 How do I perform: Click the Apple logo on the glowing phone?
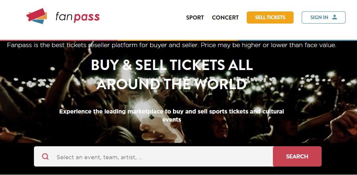(152, 117)
